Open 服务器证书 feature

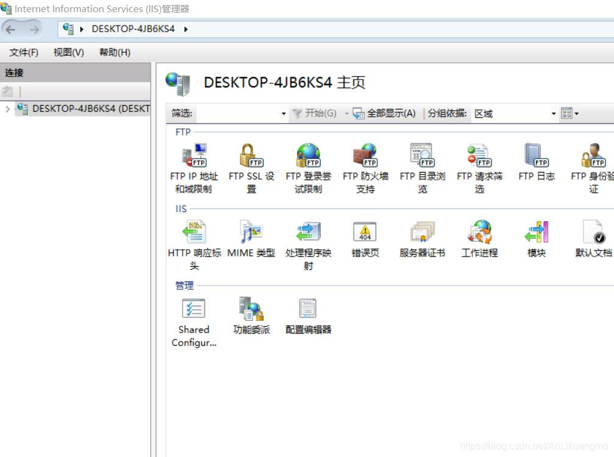click(422, 239)
